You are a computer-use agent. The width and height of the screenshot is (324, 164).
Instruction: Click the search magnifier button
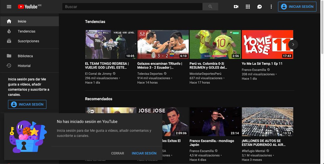click(210, 7)
